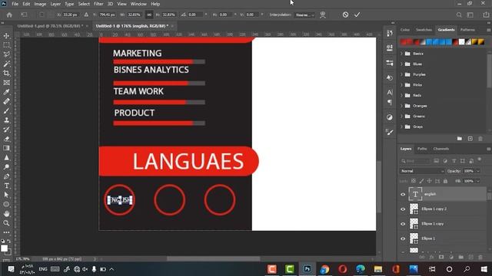
Task: Open Photoshop from the Windows taskbar
Action: click(x=307, y=269)
